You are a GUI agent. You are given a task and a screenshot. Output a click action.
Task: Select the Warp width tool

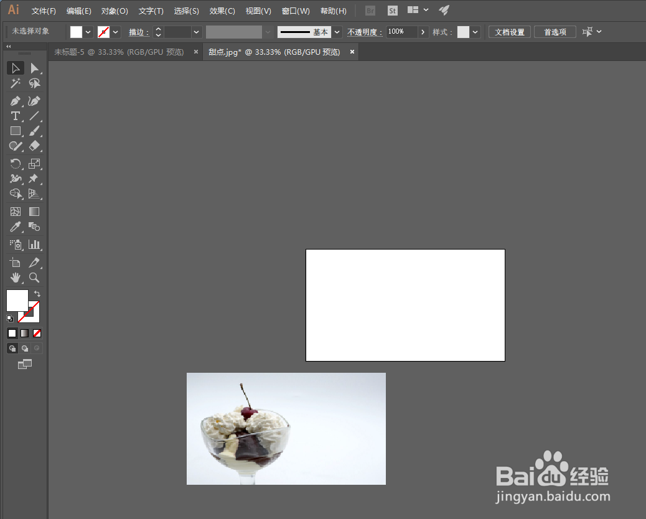(16, 179)
